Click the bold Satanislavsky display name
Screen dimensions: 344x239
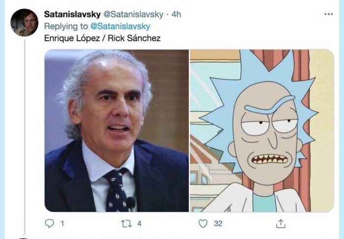coord(72,14)
